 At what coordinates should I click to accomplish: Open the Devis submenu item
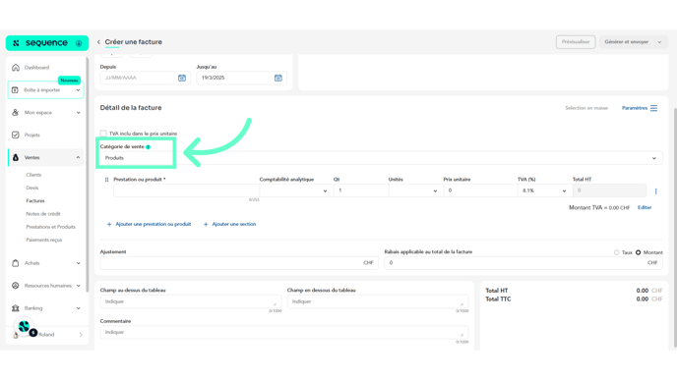32,188
